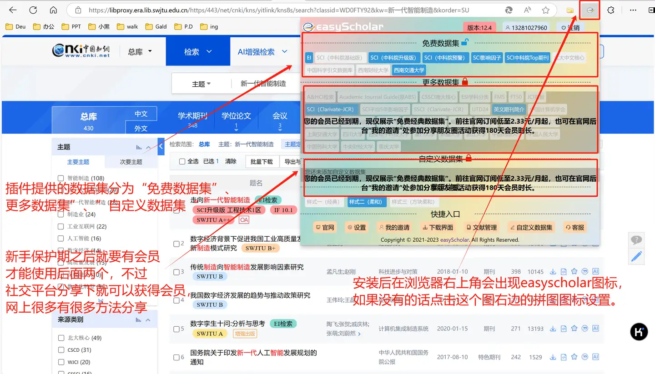
Task: Open the black K floating assistant icon
Action: 639,332
